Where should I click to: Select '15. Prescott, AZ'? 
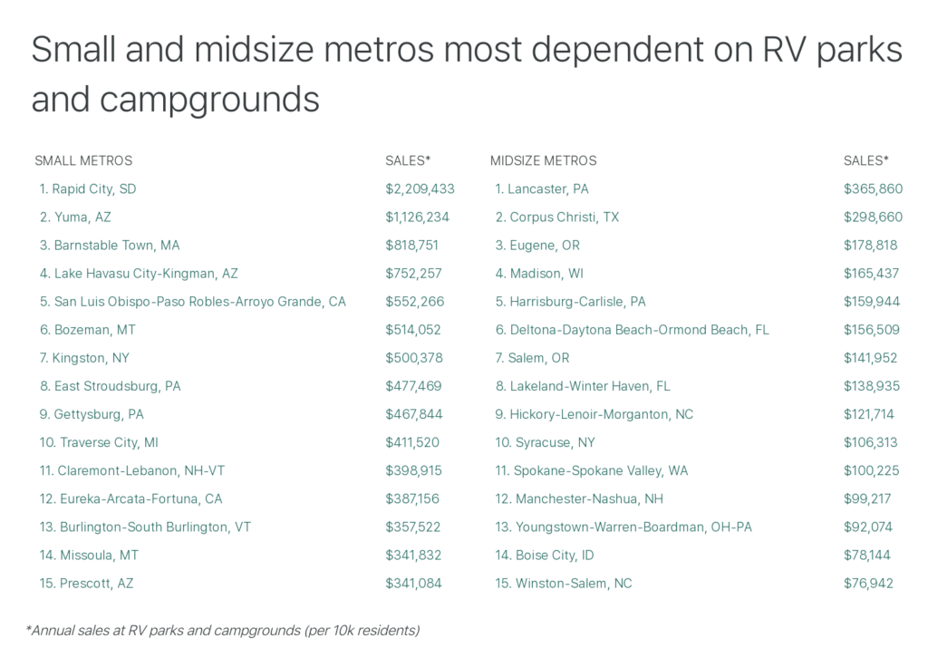pyautogui.click(x=86, y=584)
